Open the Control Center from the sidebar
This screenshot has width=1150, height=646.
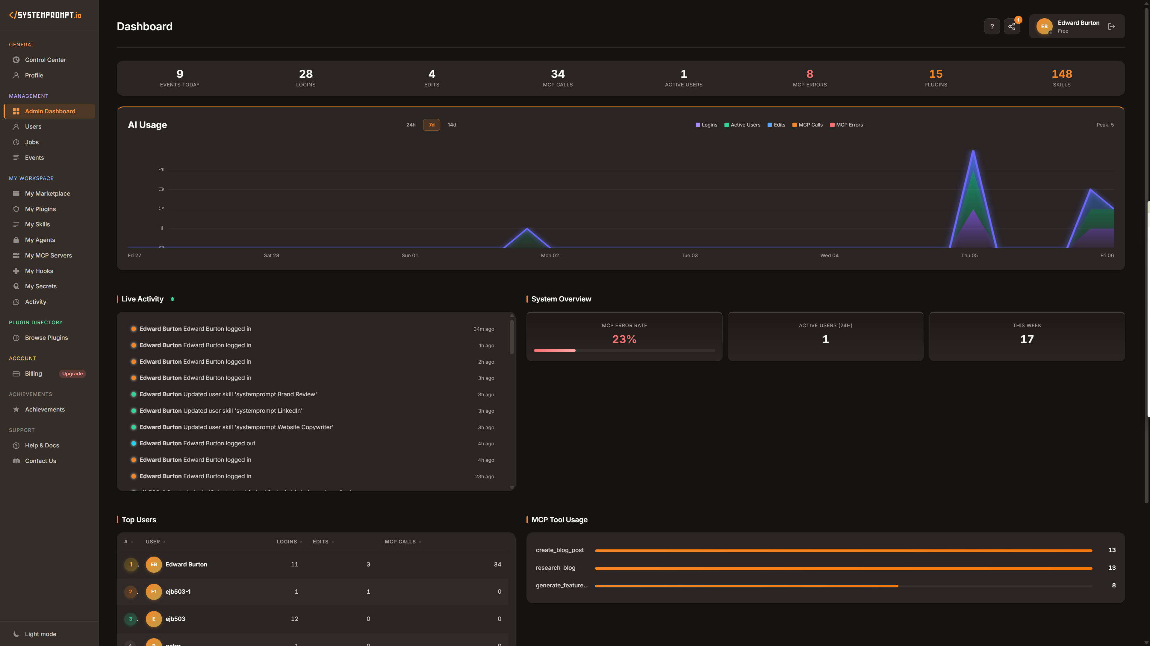click(x=45, y=59)
